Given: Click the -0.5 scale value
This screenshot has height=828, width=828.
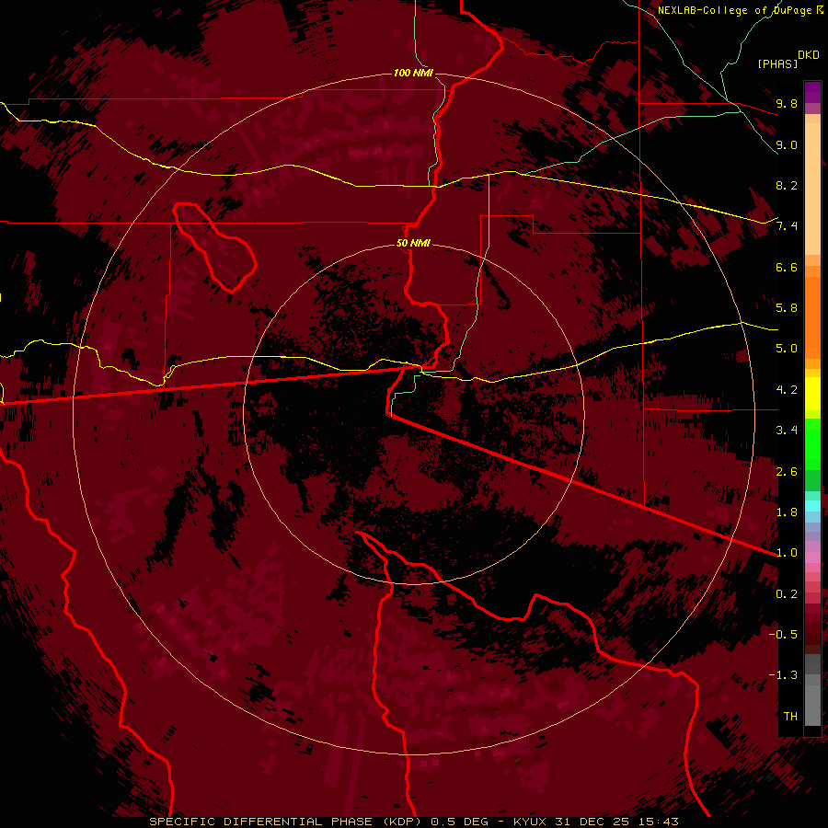Looking at the screenshot, I should coord(783,635).
